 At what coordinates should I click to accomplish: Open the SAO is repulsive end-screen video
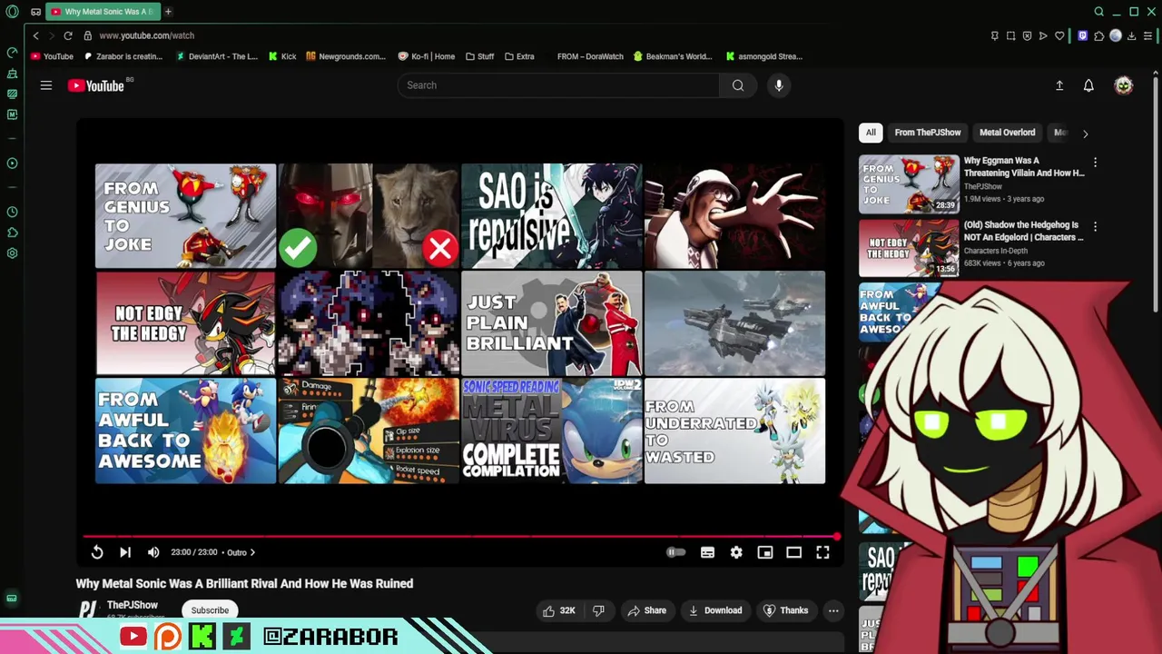point(552,216)
